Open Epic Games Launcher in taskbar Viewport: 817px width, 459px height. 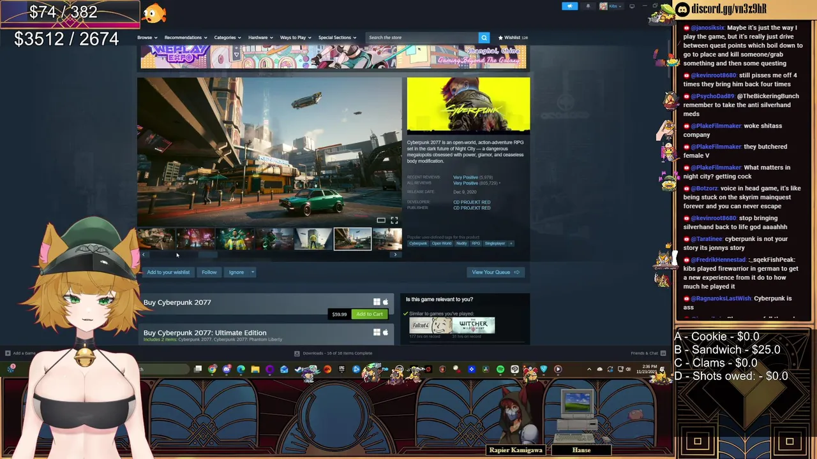click(x=342, y=369)
